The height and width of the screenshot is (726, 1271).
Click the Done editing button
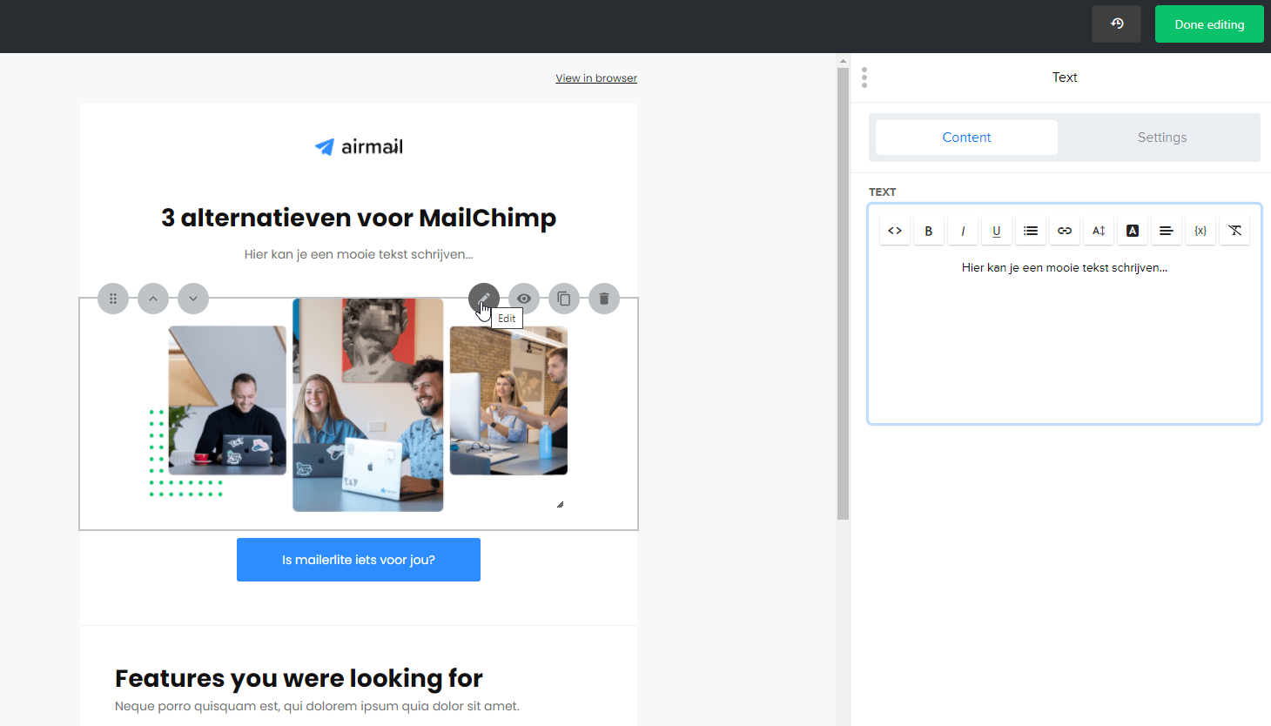point(1209,24)
